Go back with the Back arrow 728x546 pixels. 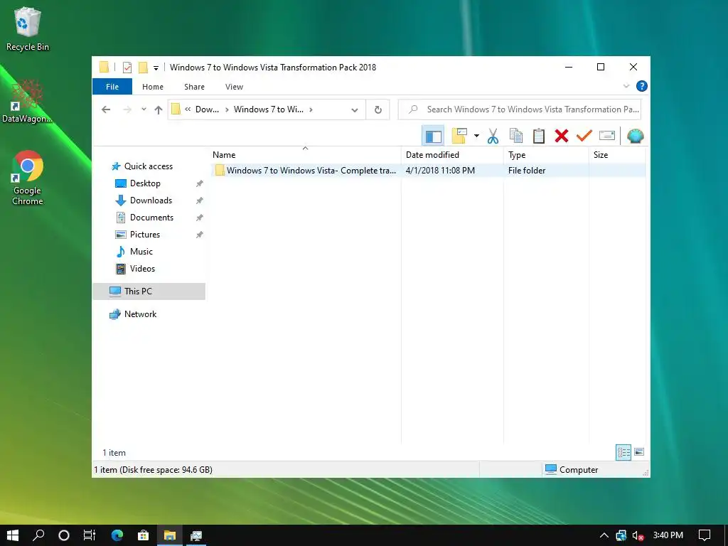106,109
